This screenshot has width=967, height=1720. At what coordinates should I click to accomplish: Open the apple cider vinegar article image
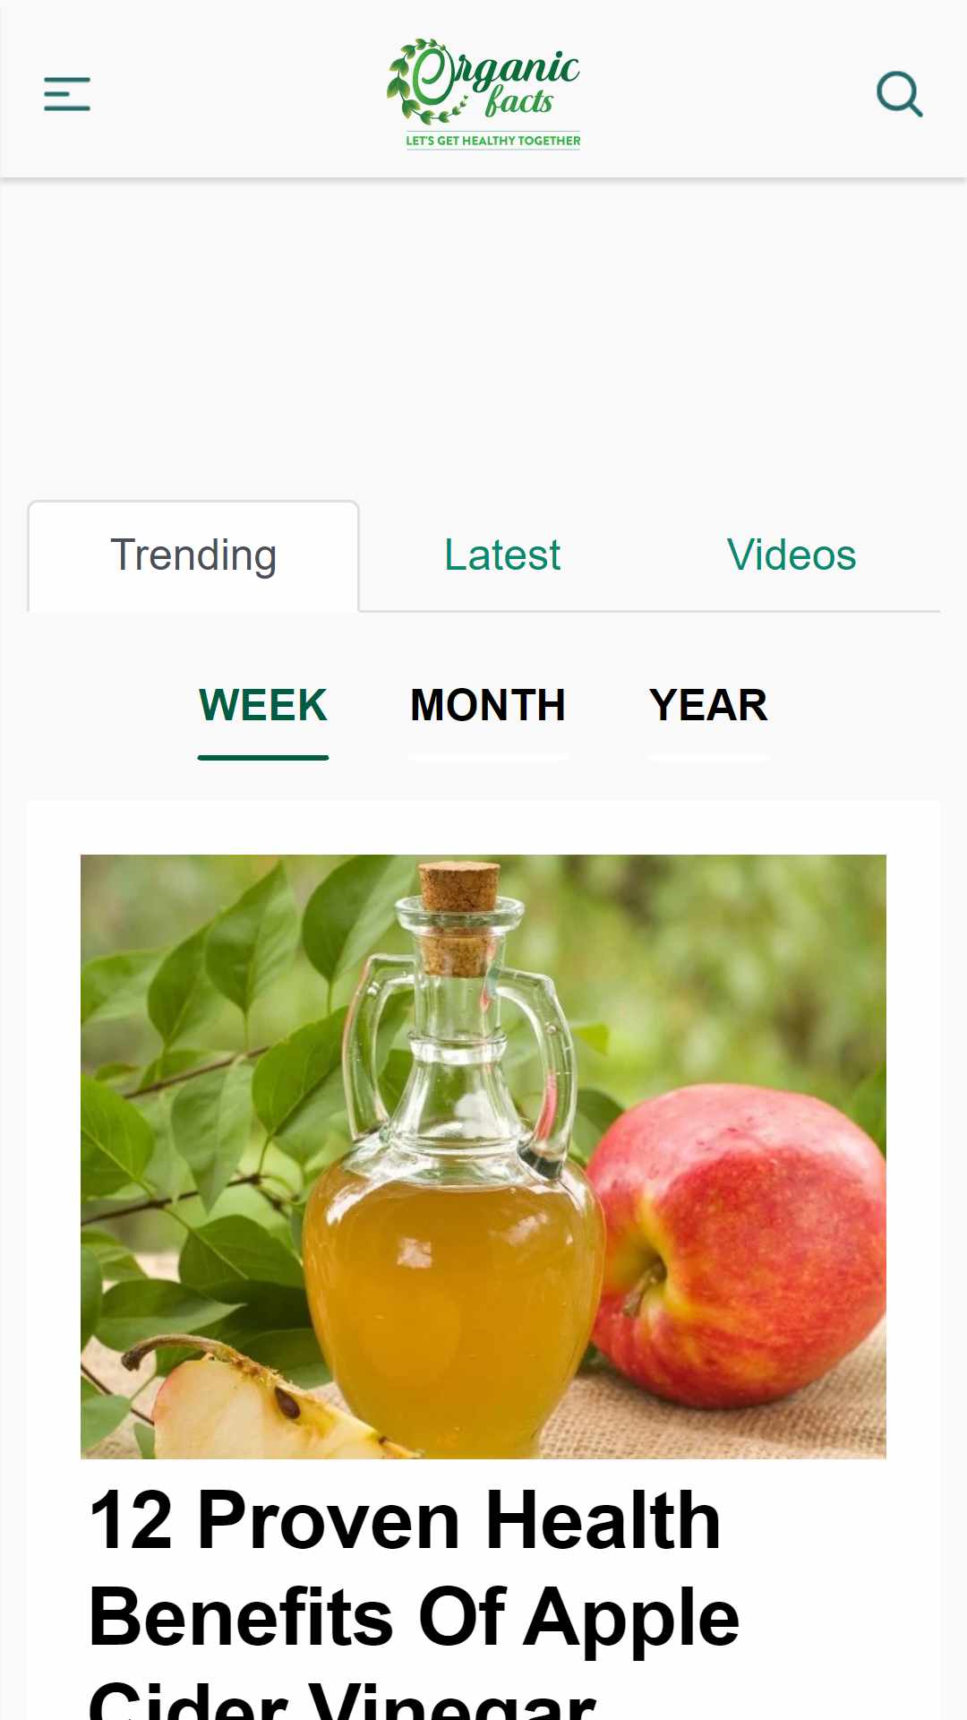[x=483, y=1157]
